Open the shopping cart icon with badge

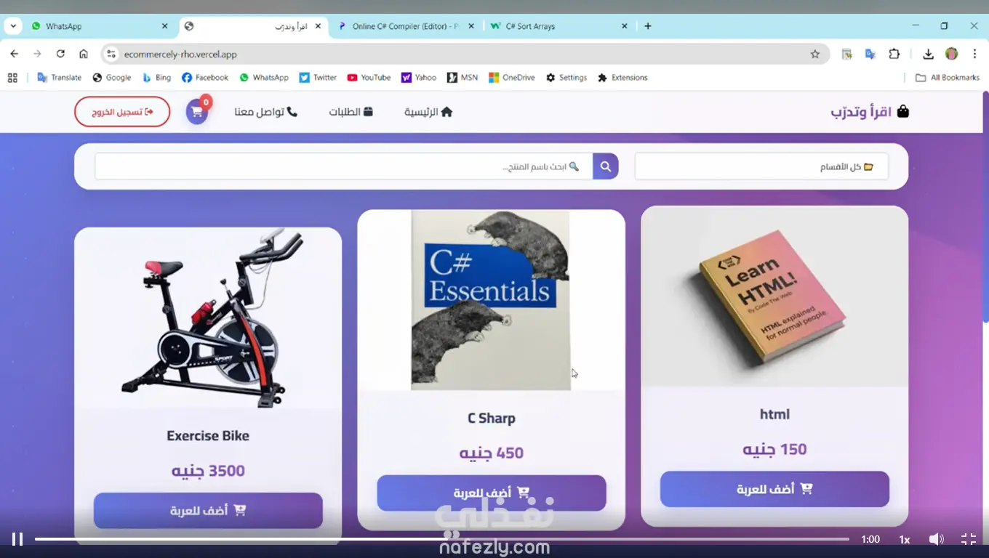[197, 111]
